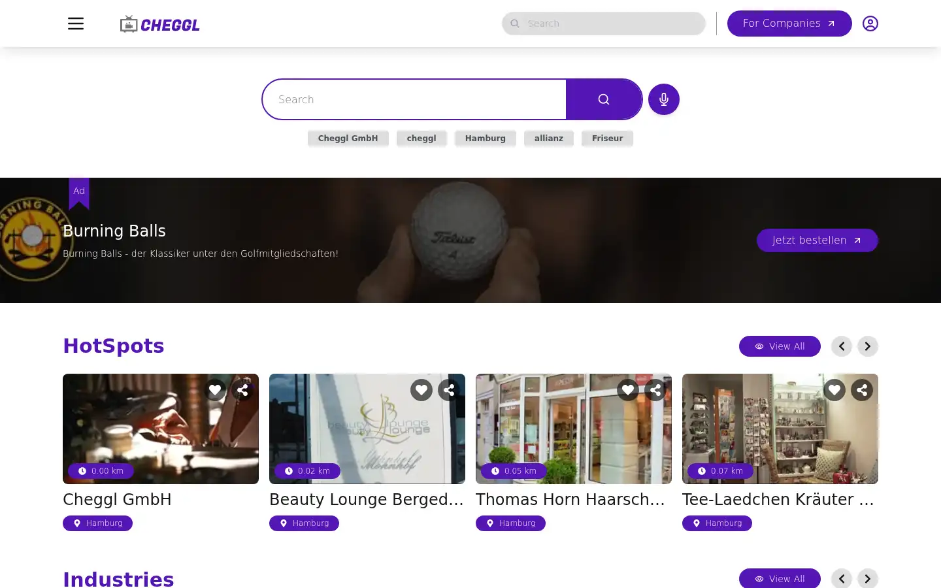Start voice search with microphone icon
Viewport: 941px width, 588px height.
point(664,99)
